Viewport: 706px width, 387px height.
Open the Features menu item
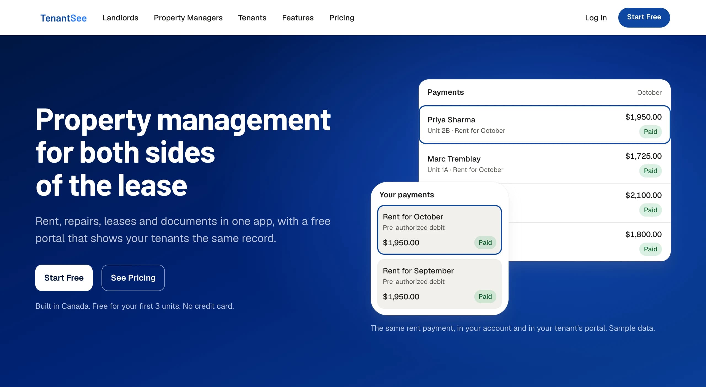click(x=298, y=18)
